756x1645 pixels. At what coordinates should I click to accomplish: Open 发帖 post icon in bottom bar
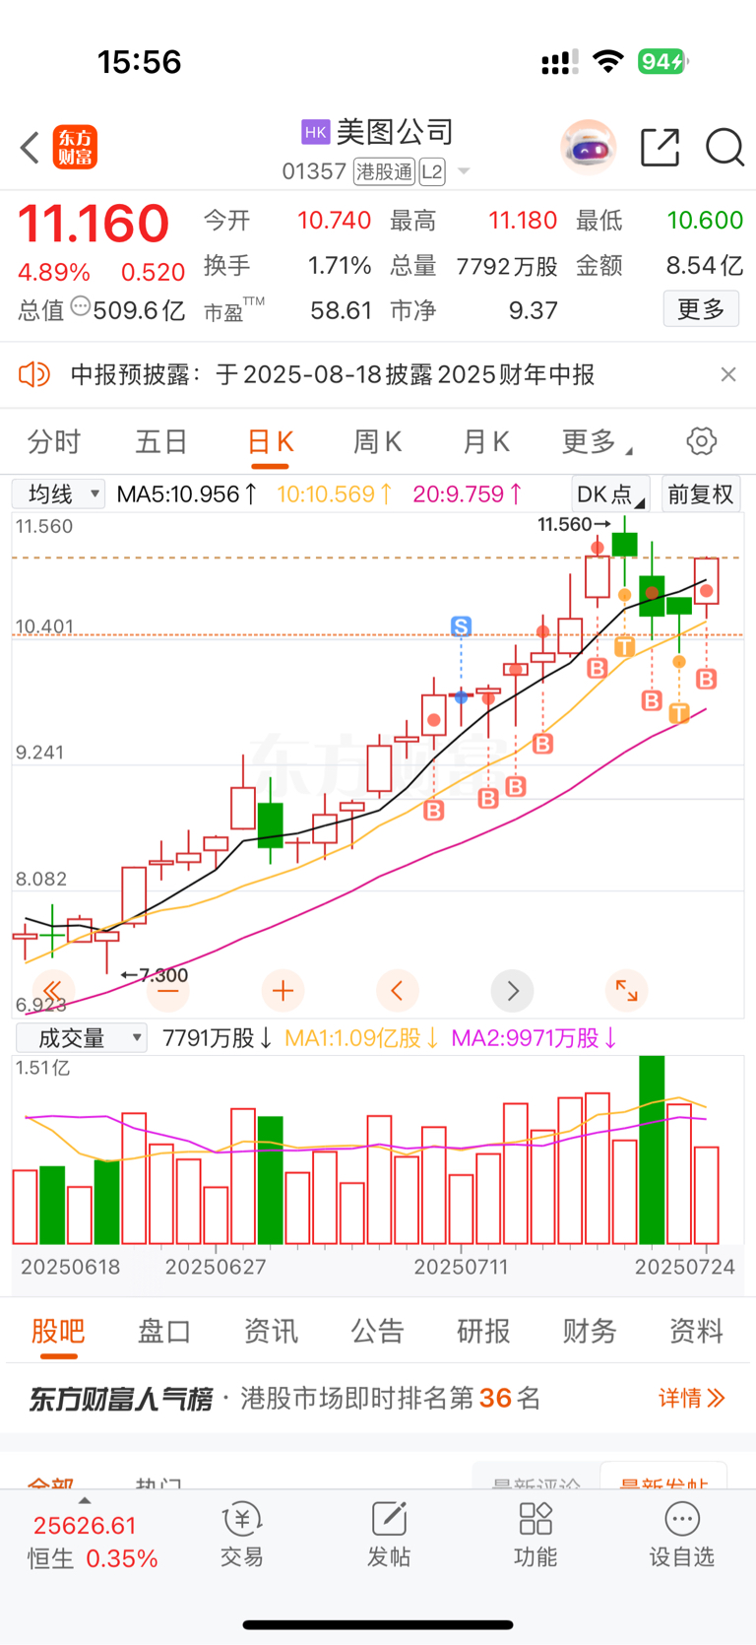[x=389, y=1535]
